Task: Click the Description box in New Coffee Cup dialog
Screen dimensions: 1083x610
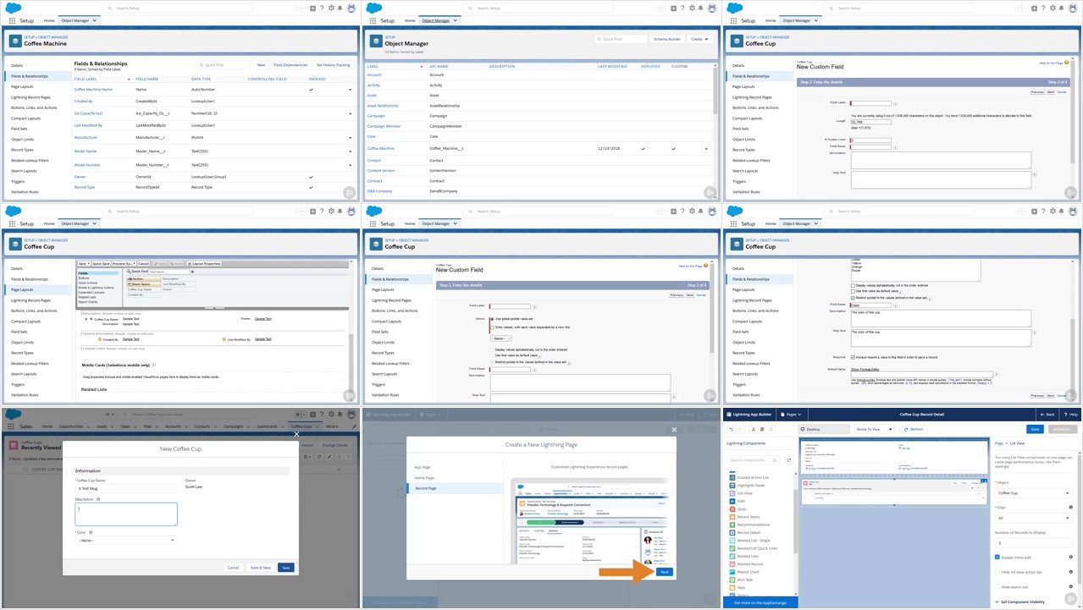Action: click(126, 514)
